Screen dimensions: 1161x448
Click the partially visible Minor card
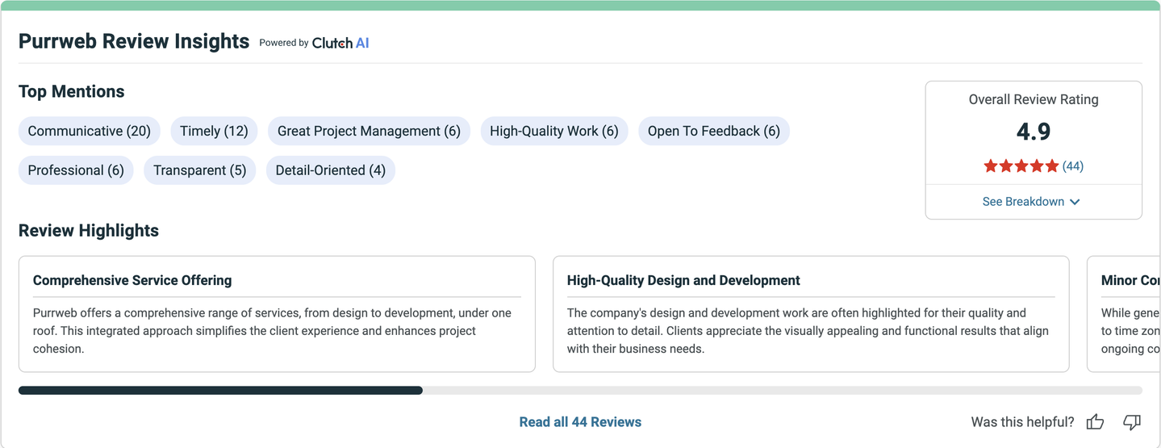(1124, 314)
